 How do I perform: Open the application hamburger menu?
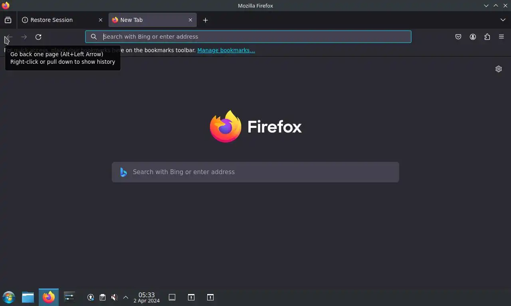click(x=501, y=37)
